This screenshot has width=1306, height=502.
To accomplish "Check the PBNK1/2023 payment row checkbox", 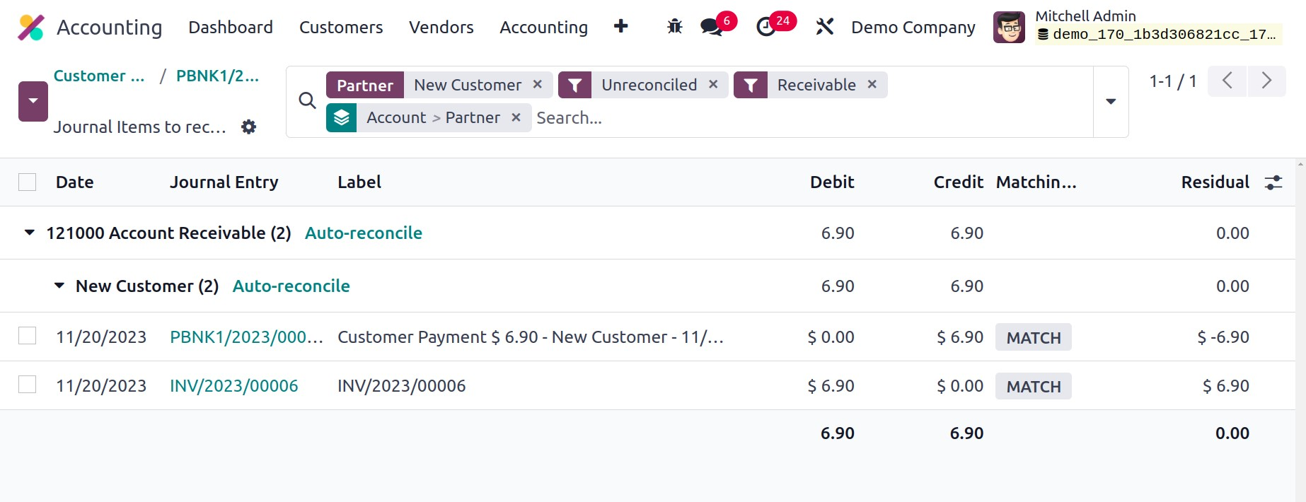I will point(28,336).
